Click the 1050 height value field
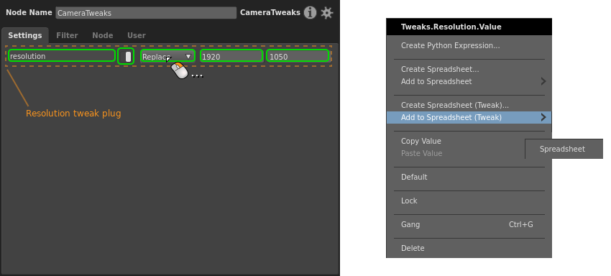The width and height of the screenshot is (611, 276). pos(298,56)
